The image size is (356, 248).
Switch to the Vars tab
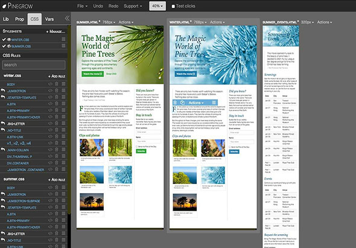coord(49,19)
